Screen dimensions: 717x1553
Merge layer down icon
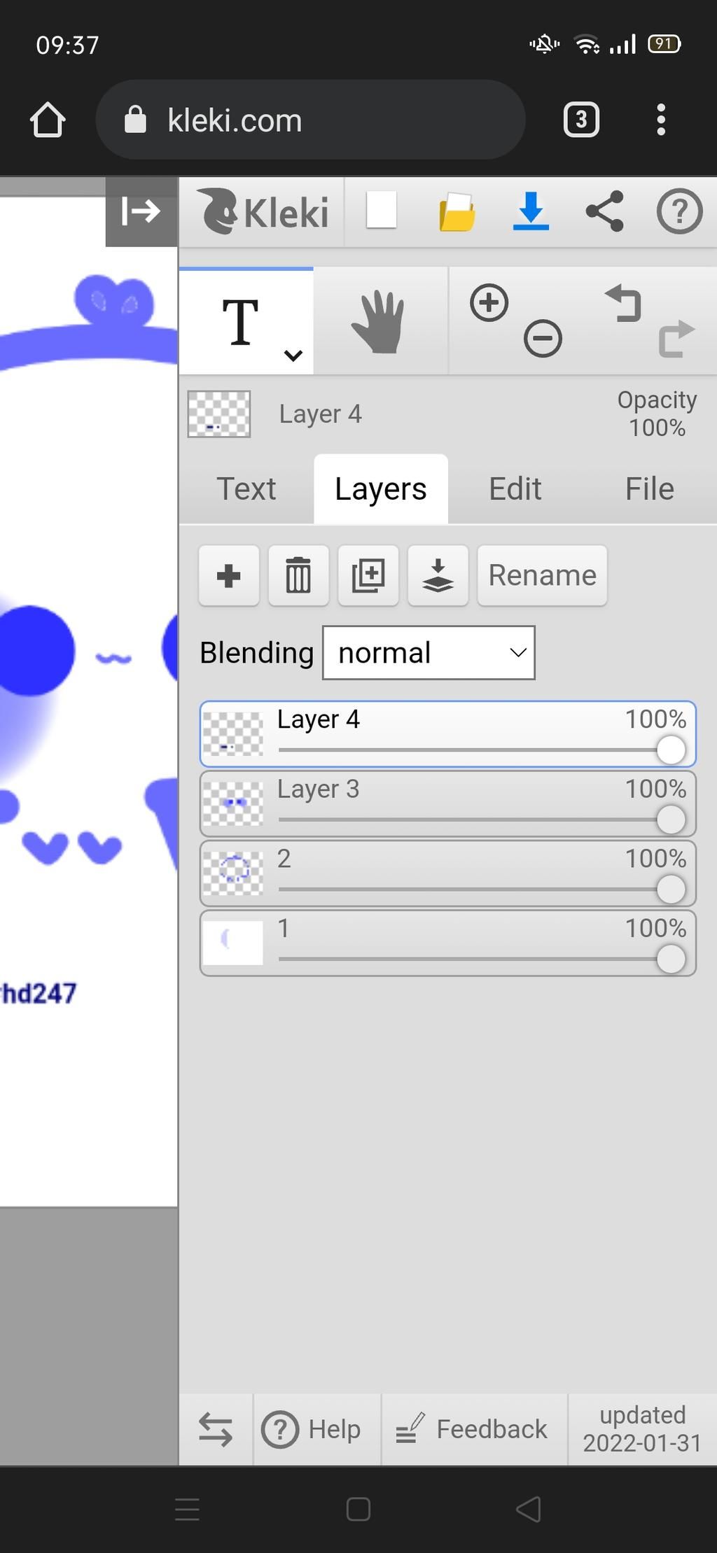(438, 575)
